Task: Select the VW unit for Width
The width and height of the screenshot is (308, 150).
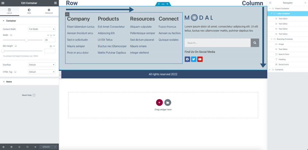Action: (x=54, y=35)
